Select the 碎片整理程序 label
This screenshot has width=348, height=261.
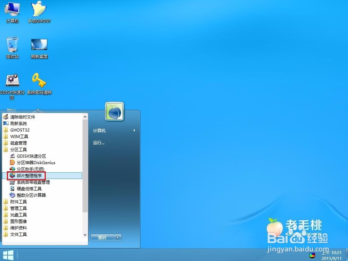[29, 176]
